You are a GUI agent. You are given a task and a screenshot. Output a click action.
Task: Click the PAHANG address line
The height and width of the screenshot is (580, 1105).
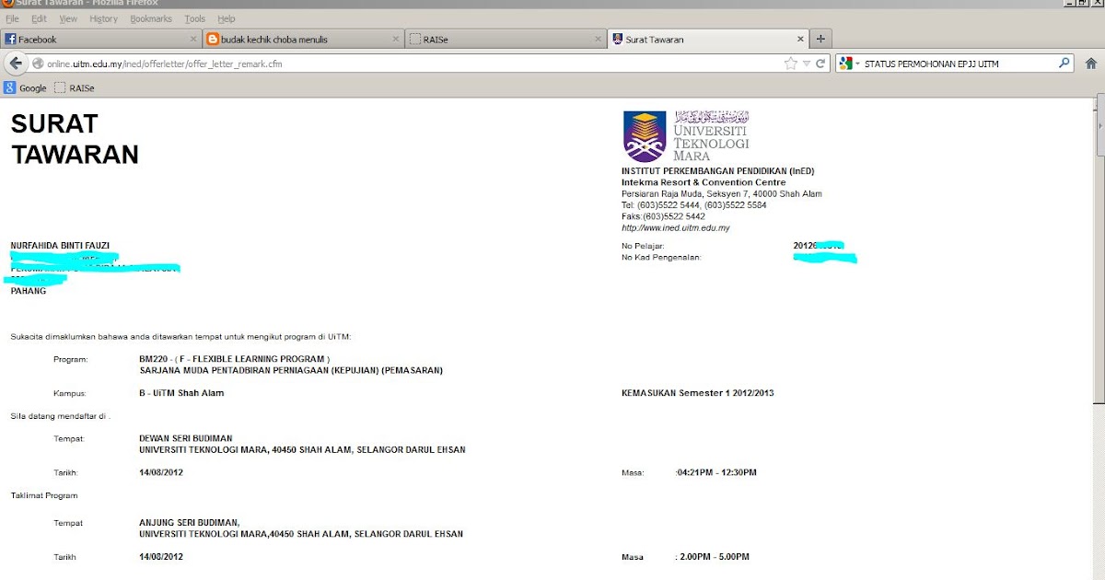tap(28, 290)
